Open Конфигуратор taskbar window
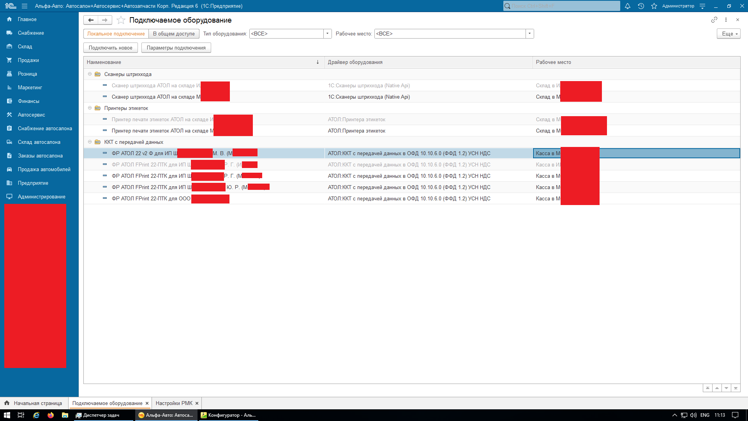The image size is (748, 421). [x=228, y=415]
